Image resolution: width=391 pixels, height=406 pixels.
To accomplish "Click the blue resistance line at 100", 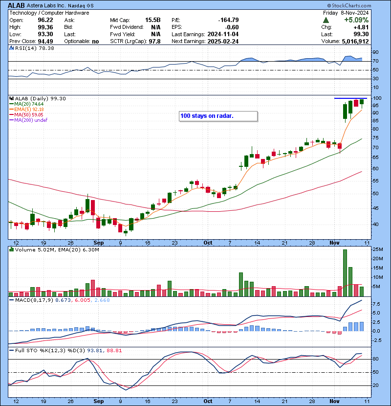I will [x=350, y=98].
